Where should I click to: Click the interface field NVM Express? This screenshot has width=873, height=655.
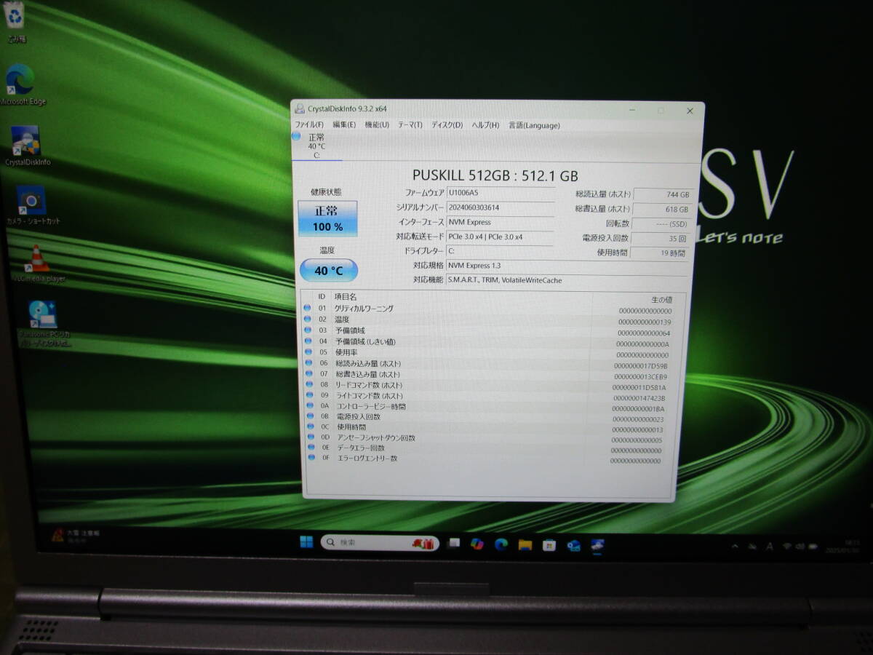coord(501,222)
